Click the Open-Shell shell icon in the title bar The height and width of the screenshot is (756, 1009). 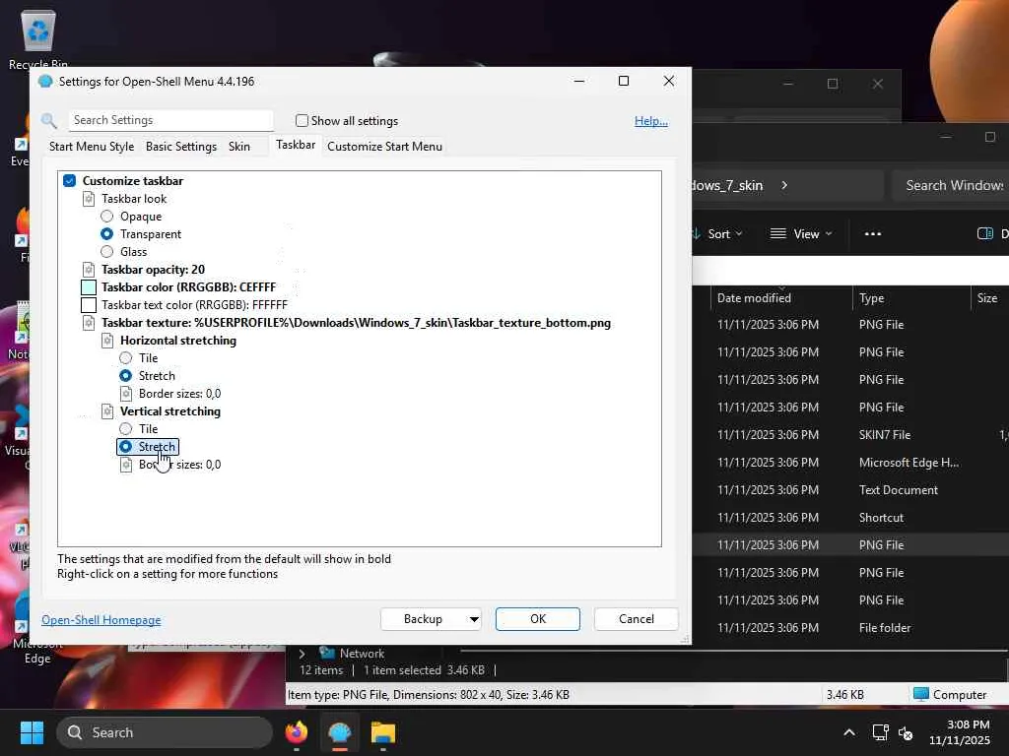(45, 82)
